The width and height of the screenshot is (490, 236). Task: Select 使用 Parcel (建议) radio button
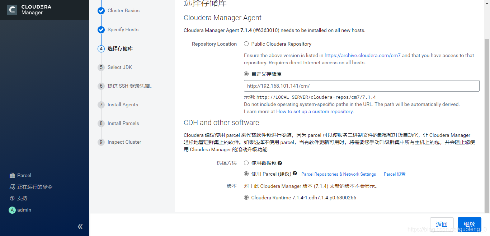[246, 173]
